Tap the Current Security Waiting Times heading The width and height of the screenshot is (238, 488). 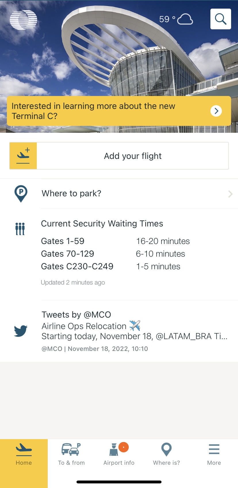pos(102,224)
